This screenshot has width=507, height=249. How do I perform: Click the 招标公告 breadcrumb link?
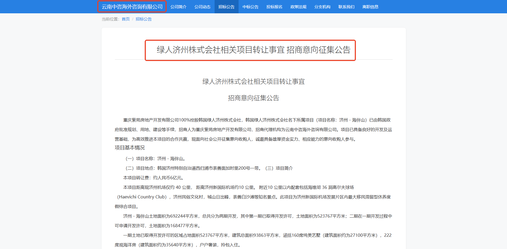pos(143,19)
